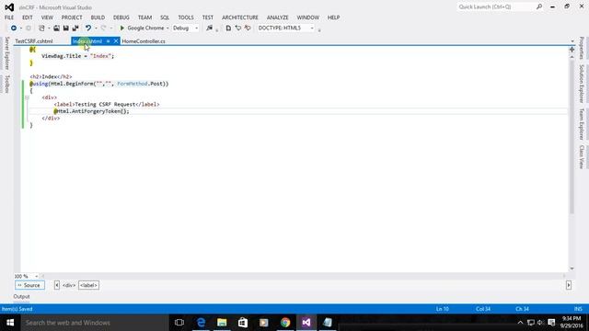This screenshot has width=589, height=331.
Task: Open the BUILD menu
Action: point(98,17)
